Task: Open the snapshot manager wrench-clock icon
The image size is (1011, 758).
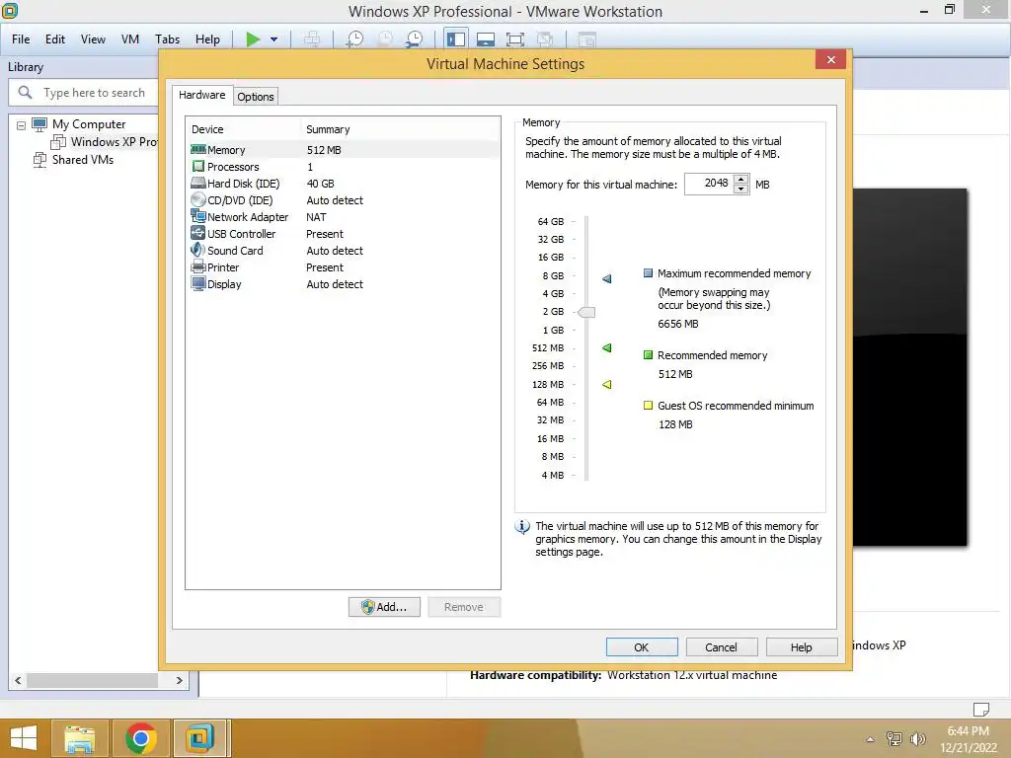Action: pyautogui.click(x=414, y=39)
